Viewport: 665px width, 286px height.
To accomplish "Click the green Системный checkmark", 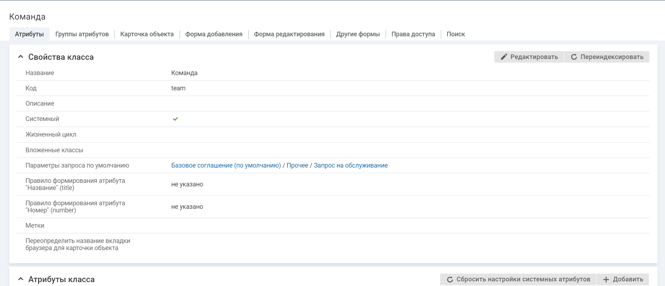I will tap(175, 119).
